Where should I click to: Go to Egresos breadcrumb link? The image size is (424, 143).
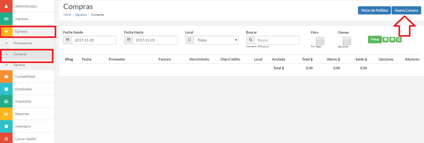pos(81,15)
